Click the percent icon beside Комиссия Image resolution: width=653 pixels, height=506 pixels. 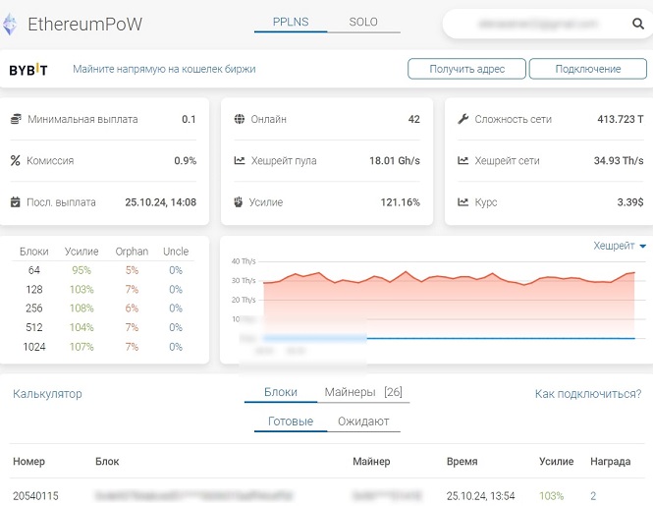pyautogui.click(x=16, y=160)
